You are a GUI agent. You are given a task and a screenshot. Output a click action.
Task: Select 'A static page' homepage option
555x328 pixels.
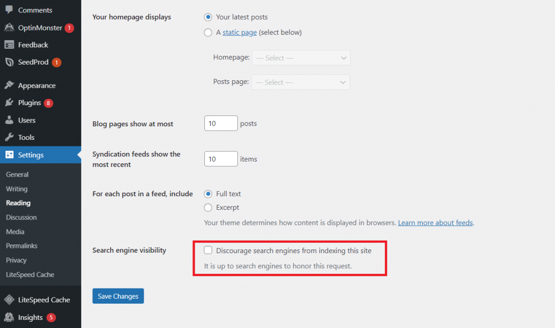[208, 33]
